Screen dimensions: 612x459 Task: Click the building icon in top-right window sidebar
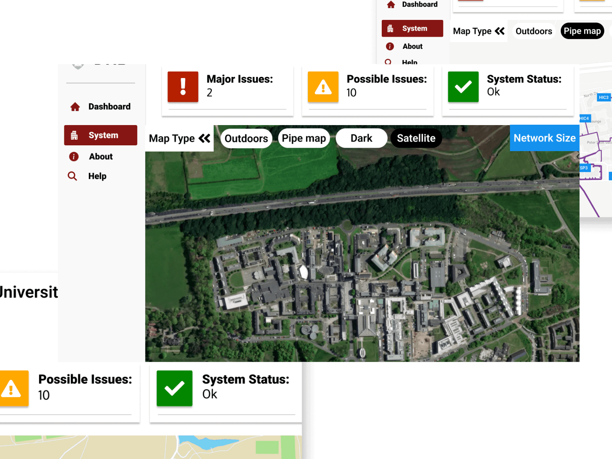390,29
